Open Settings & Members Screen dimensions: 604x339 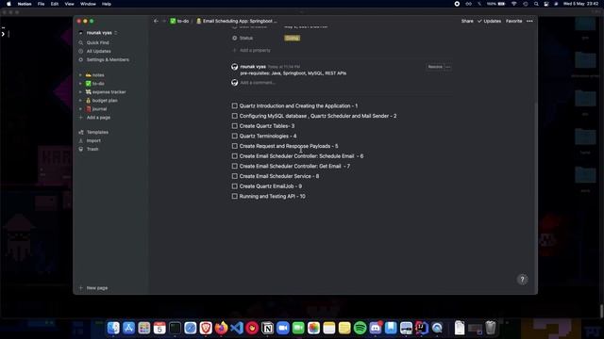point(108,59)
